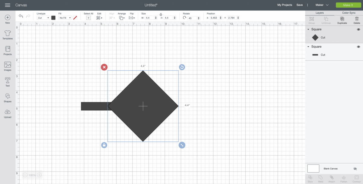
Task: Toggle the lock handle on selection box
Action: click(104, 145)
